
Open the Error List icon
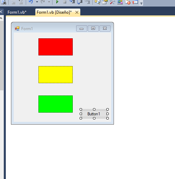[x=135, y=2]
